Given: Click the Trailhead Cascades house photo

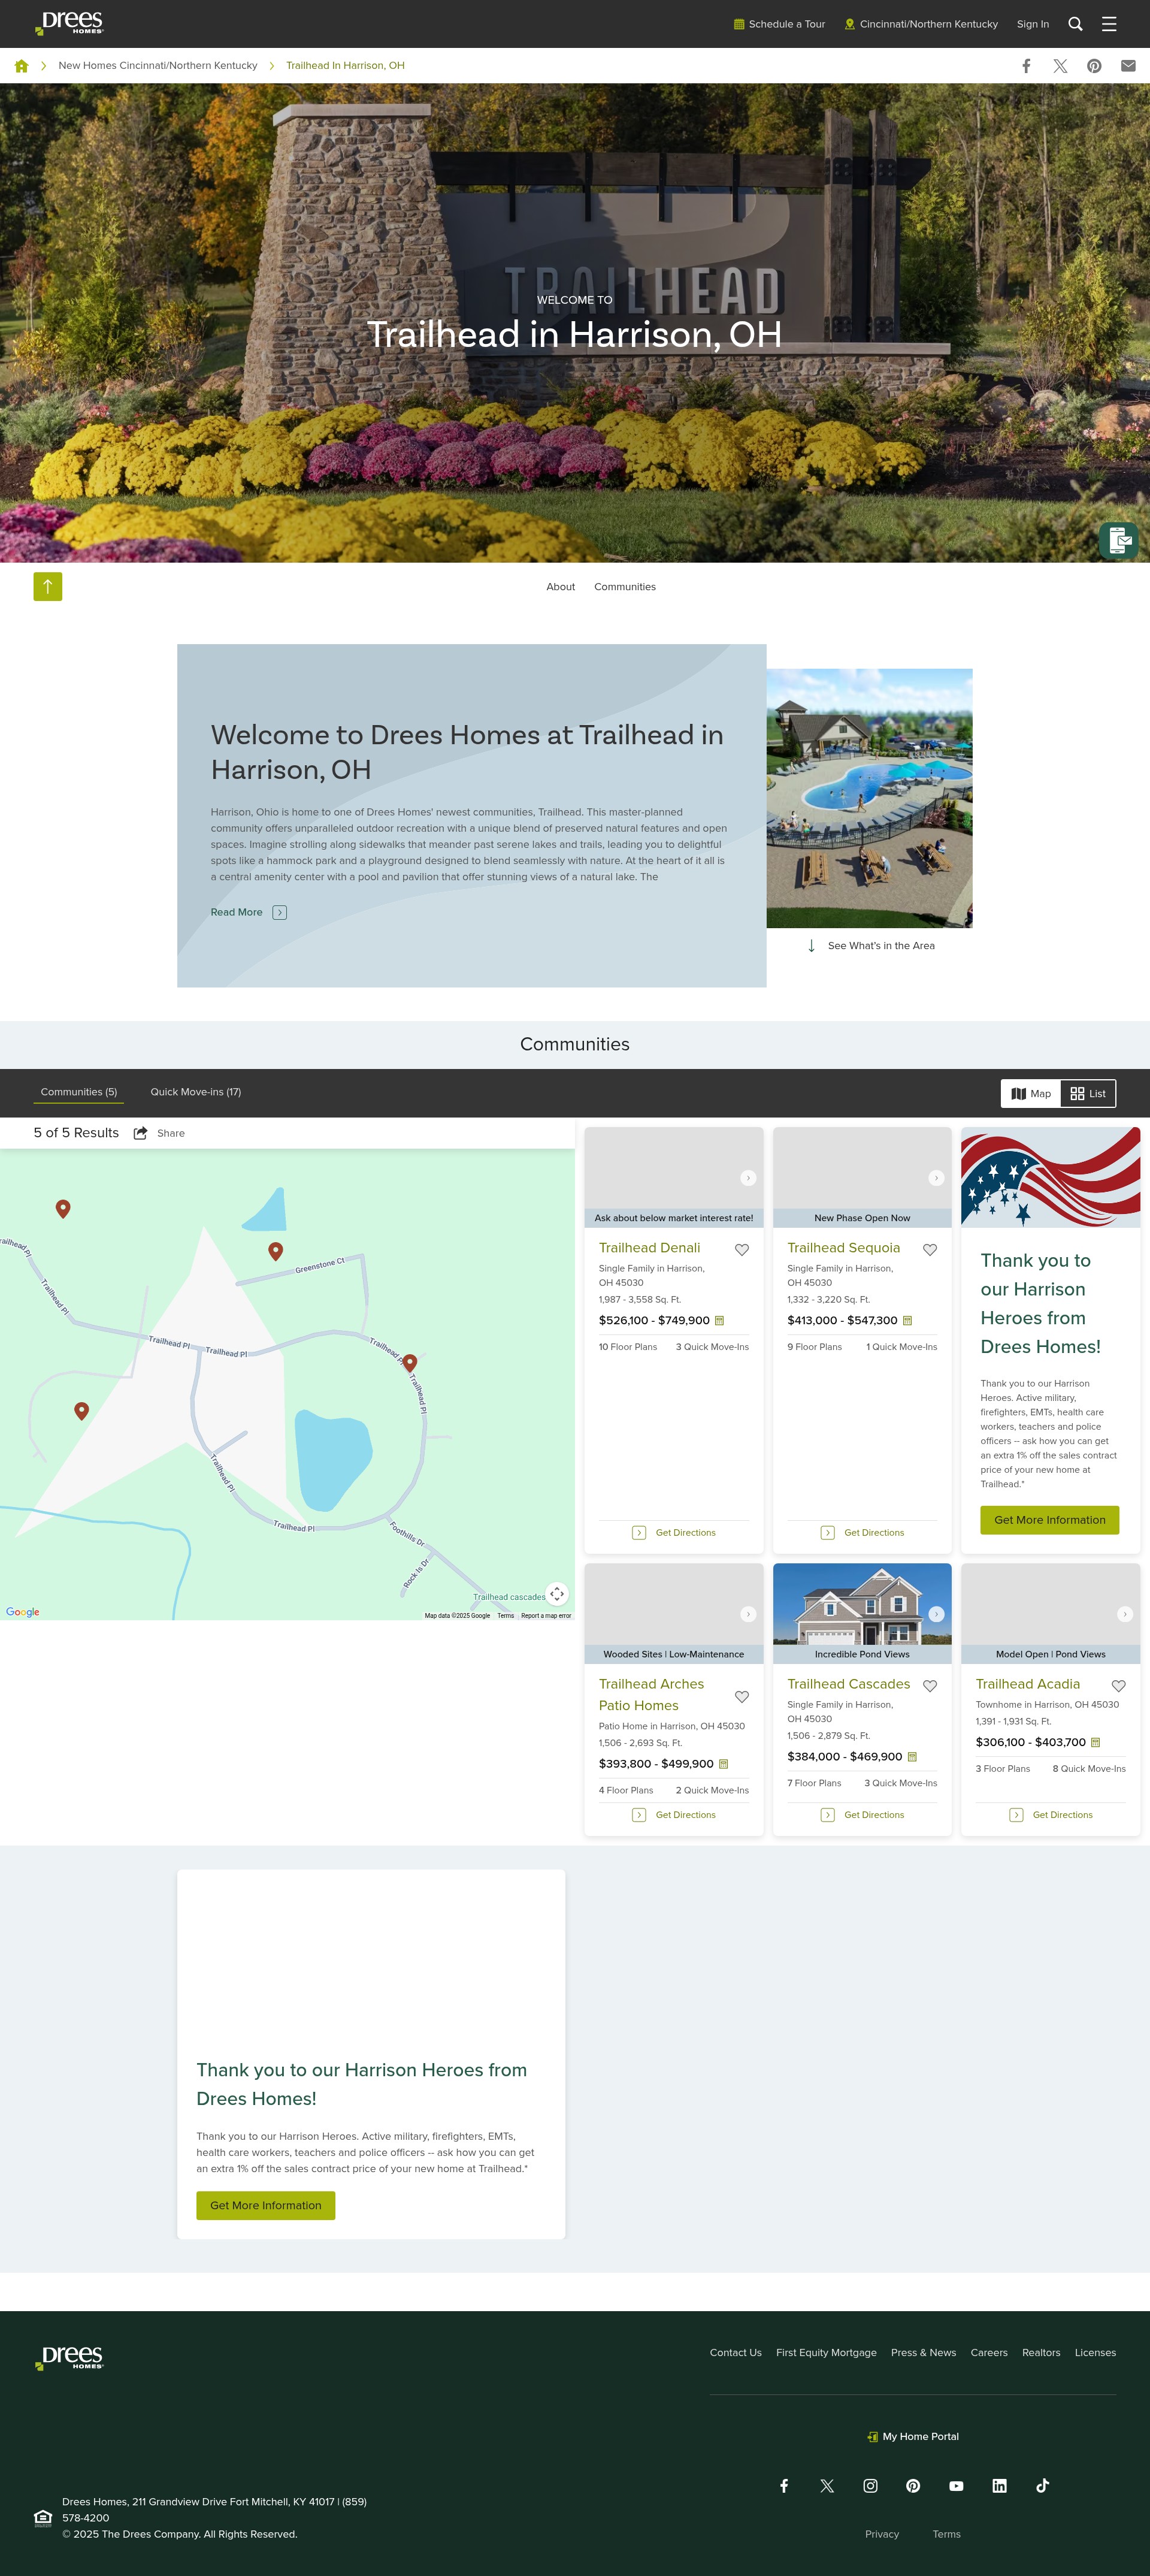Looking at the screenshot, I should 862,1604.
